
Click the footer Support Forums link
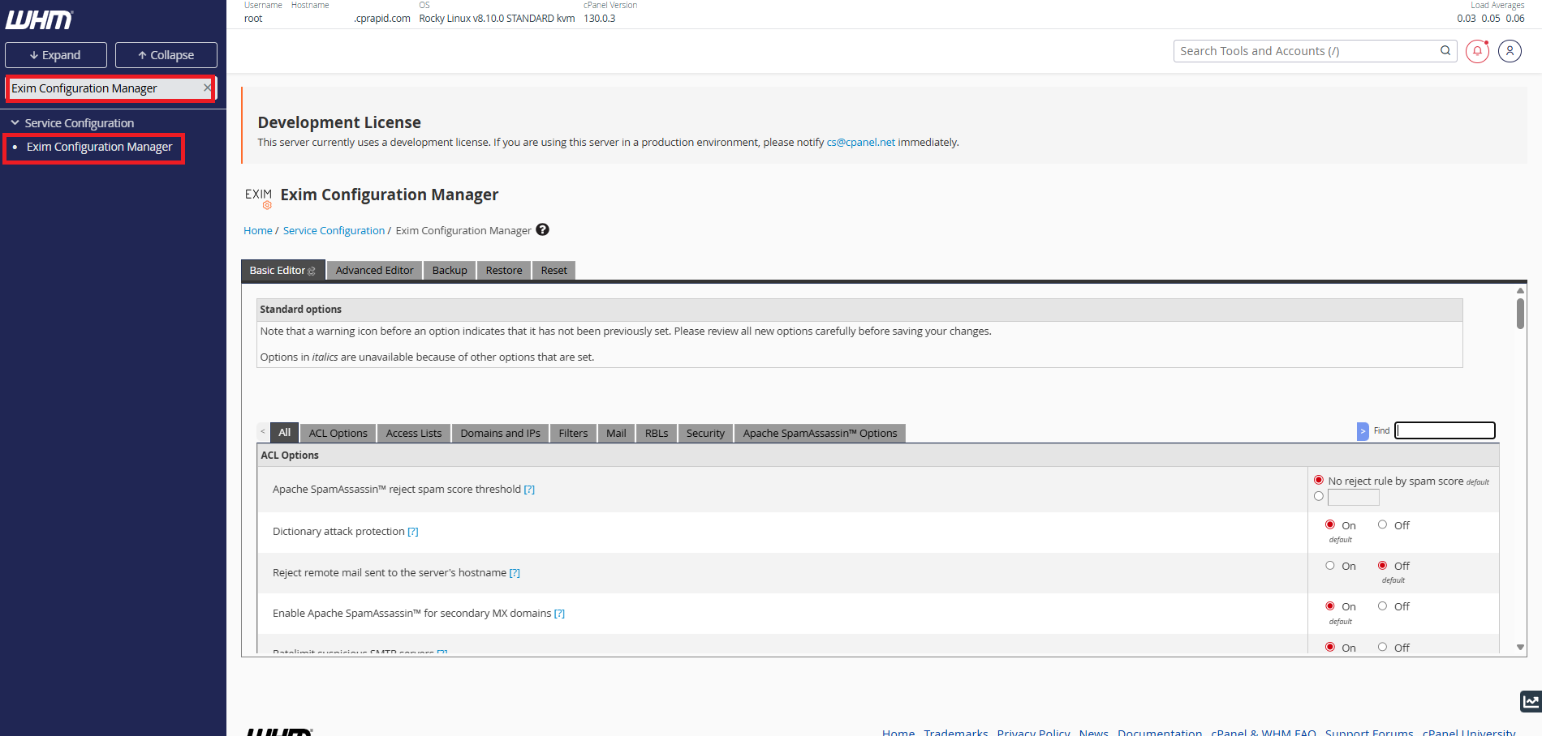(1369, 732)
